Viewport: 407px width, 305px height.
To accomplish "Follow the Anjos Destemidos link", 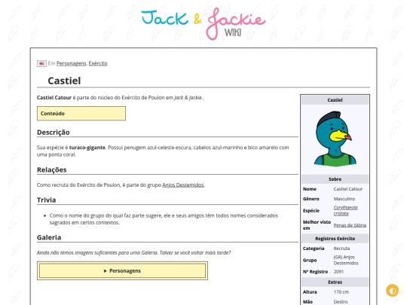I will [x=182, y=185].
